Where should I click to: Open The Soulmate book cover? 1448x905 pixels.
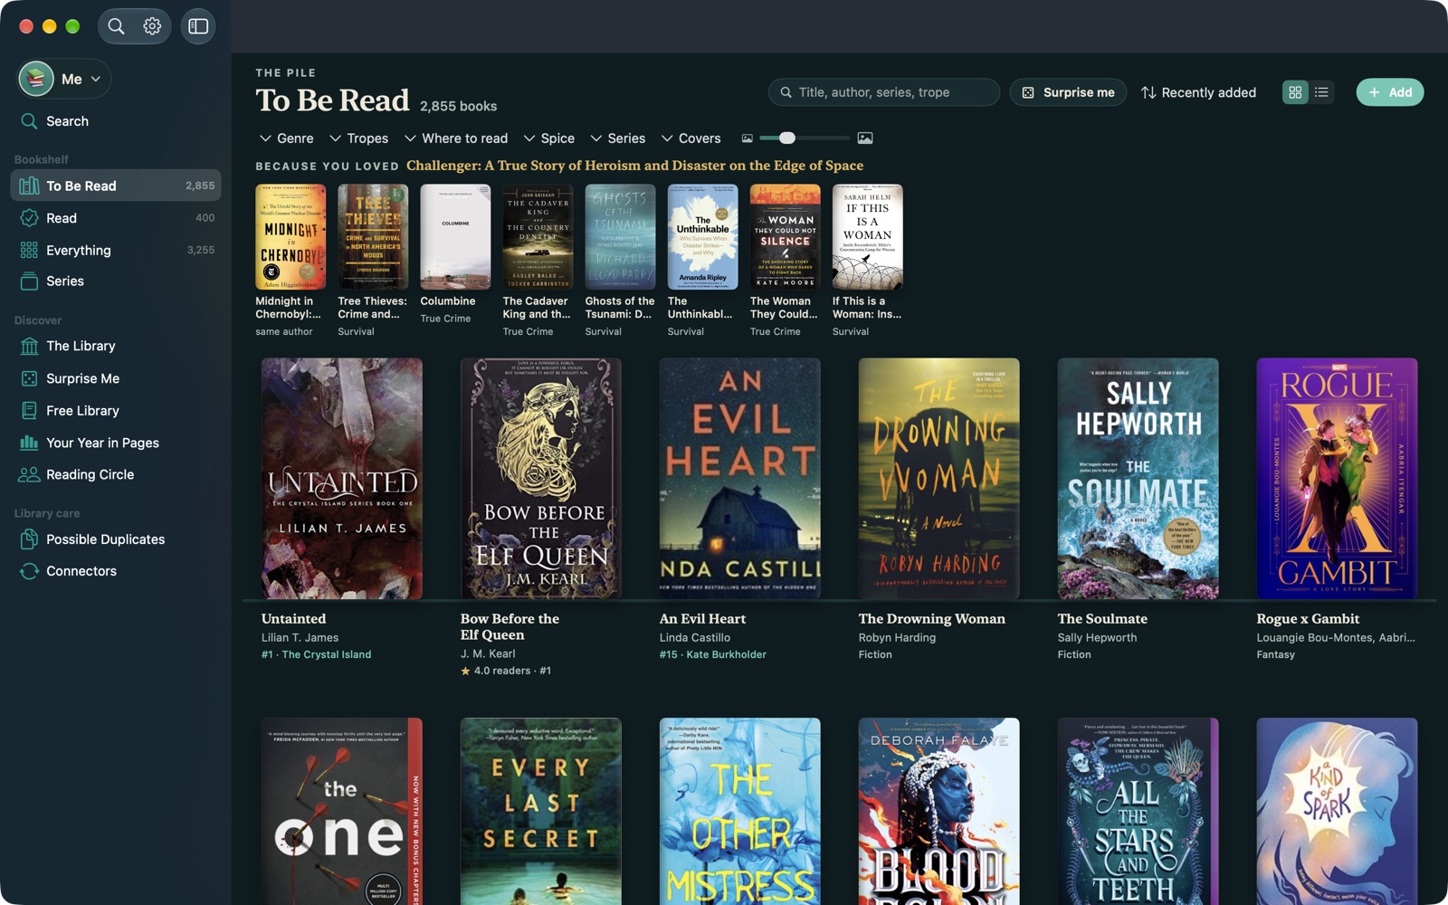tap(1138, 479)
